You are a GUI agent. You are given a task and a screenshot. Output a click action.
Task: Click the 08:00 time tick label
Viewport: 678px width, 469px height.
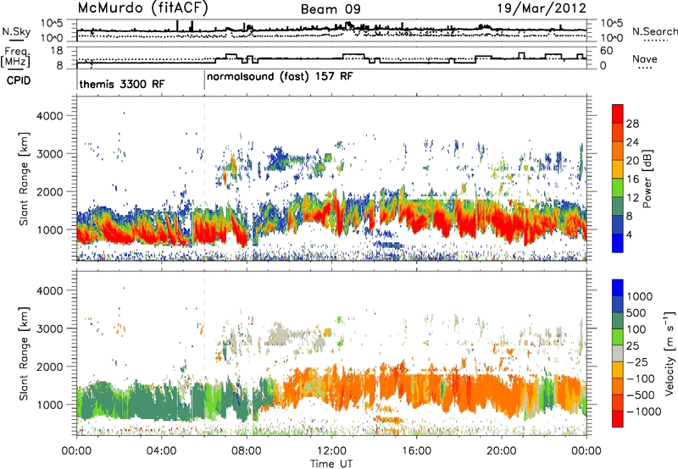pos(247,451)
